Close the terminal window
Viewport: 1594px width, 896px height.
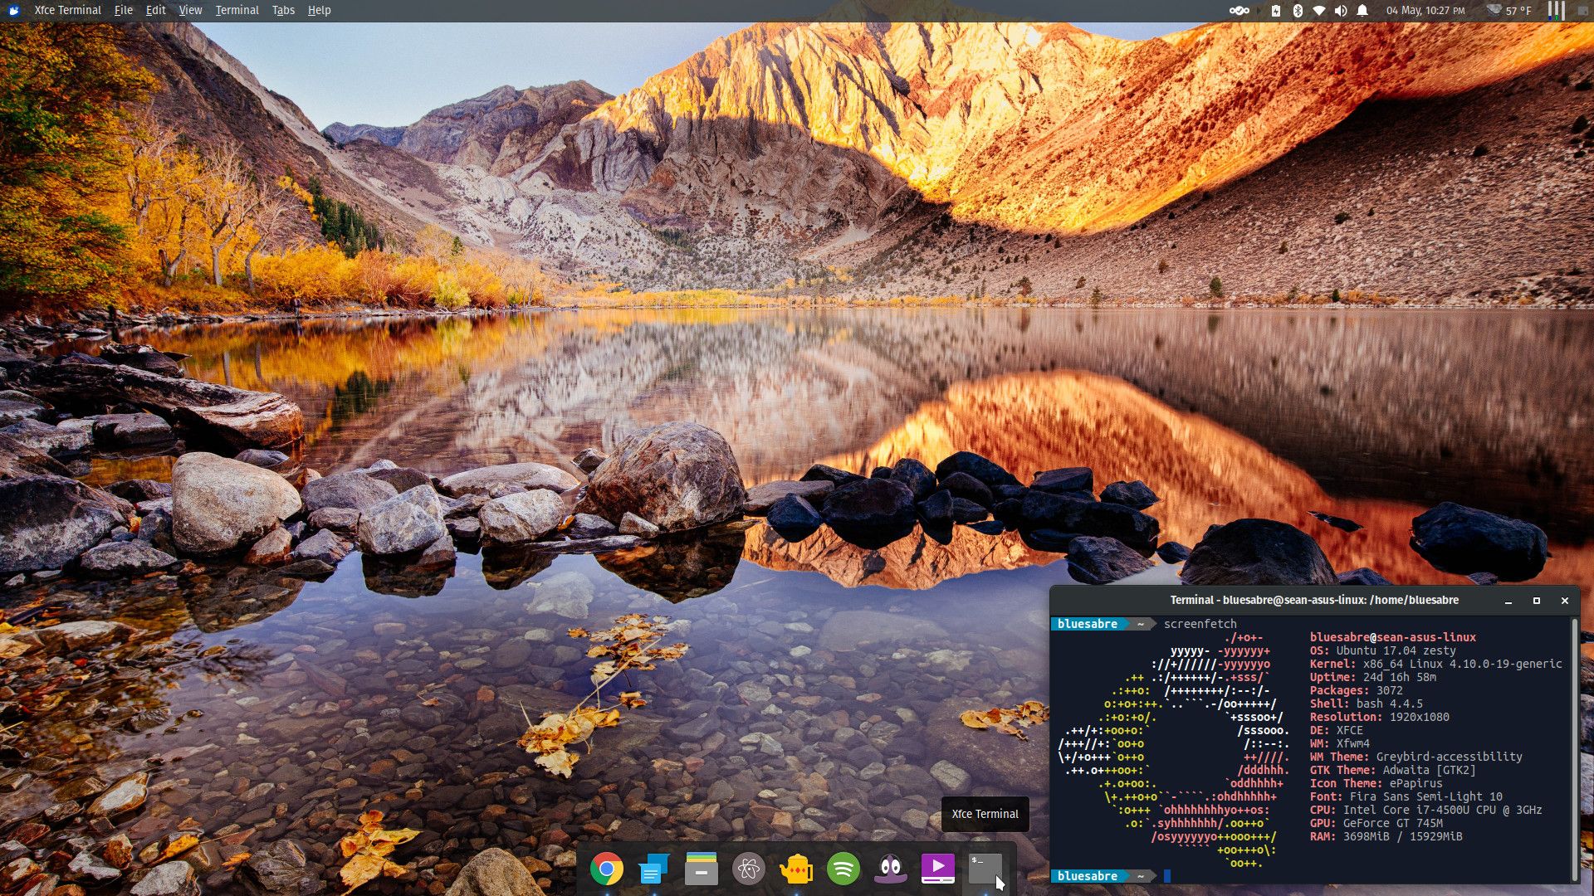click(x=1565, y=601)
